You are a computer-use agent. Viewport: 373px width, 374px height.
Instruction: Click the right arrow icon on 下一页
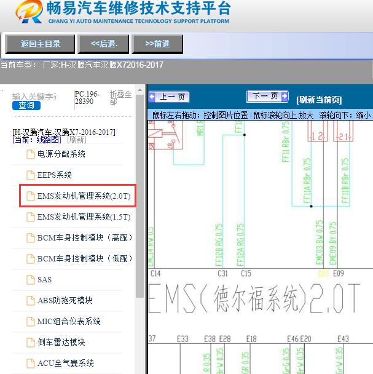click(285, 96)
